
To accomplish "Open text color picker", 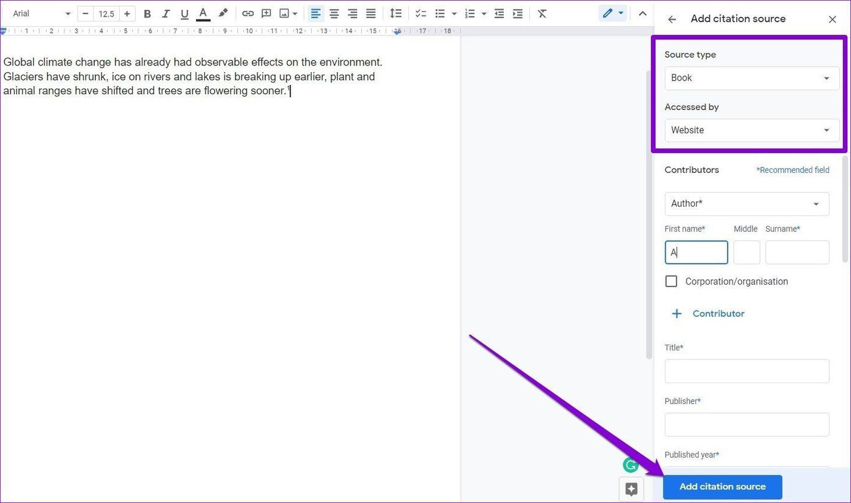I will click(x=204, y=13).
